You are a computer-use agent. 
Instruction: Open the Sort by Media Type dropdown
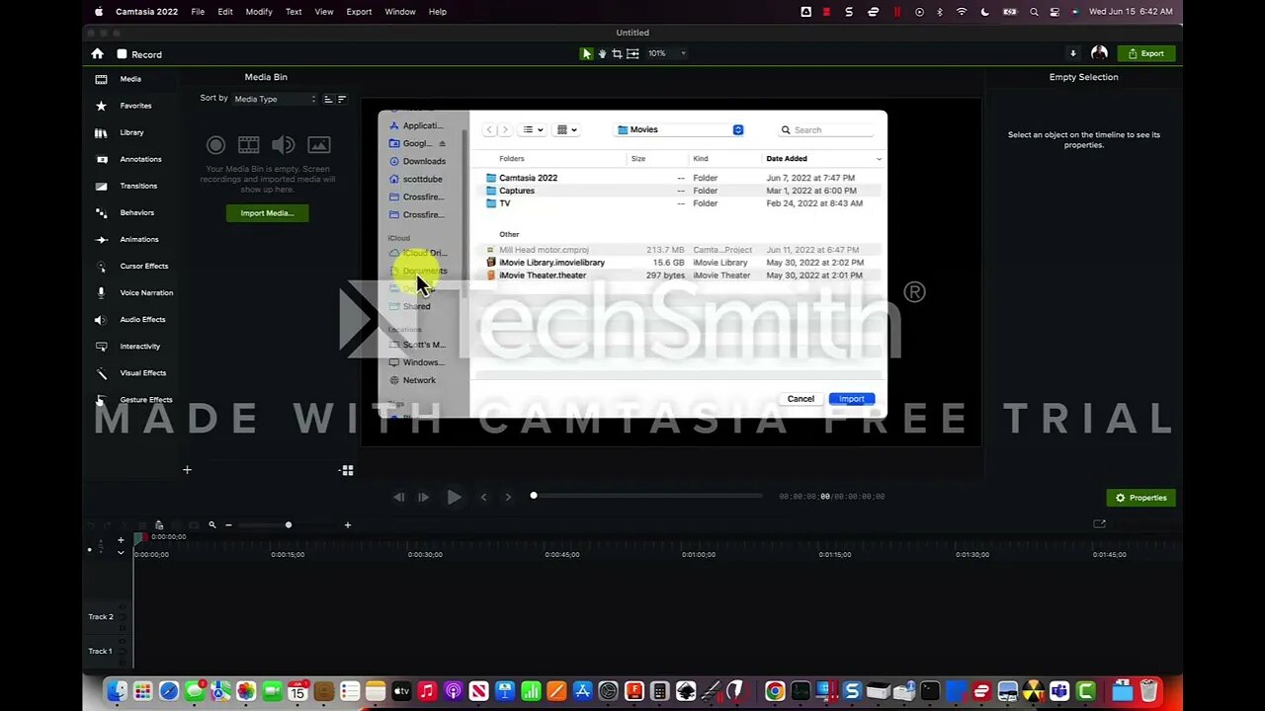(275, 99)
